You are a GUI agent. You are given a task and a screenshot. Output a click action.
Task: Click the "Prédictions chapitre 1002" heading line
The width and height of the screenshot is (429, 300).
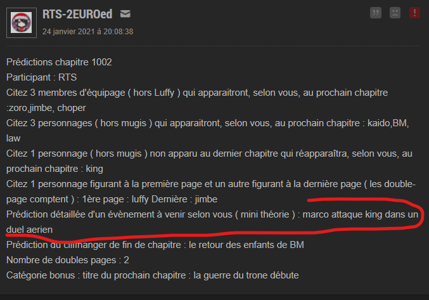pos(59,62)
